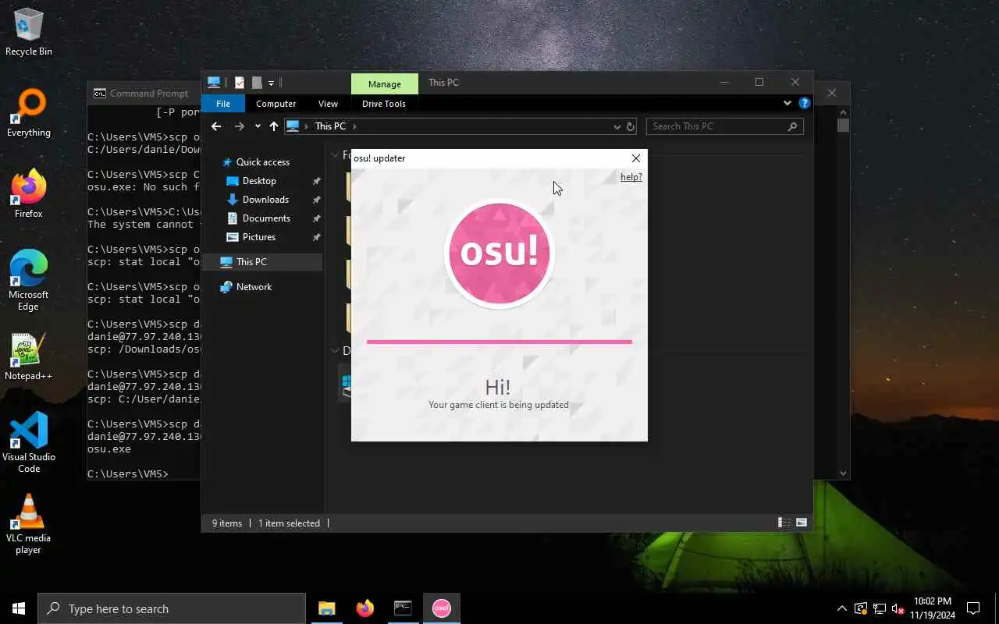Click the osu! pink logo

click(499, 253)
